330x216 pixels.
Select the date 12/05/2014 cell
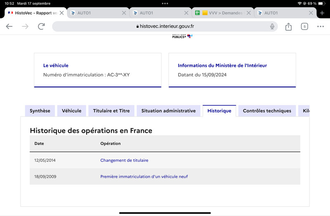45,160
